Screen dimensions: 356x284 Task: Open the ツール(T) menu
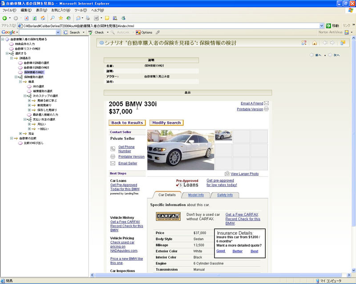pyautogui.click(x=81, y=10)
